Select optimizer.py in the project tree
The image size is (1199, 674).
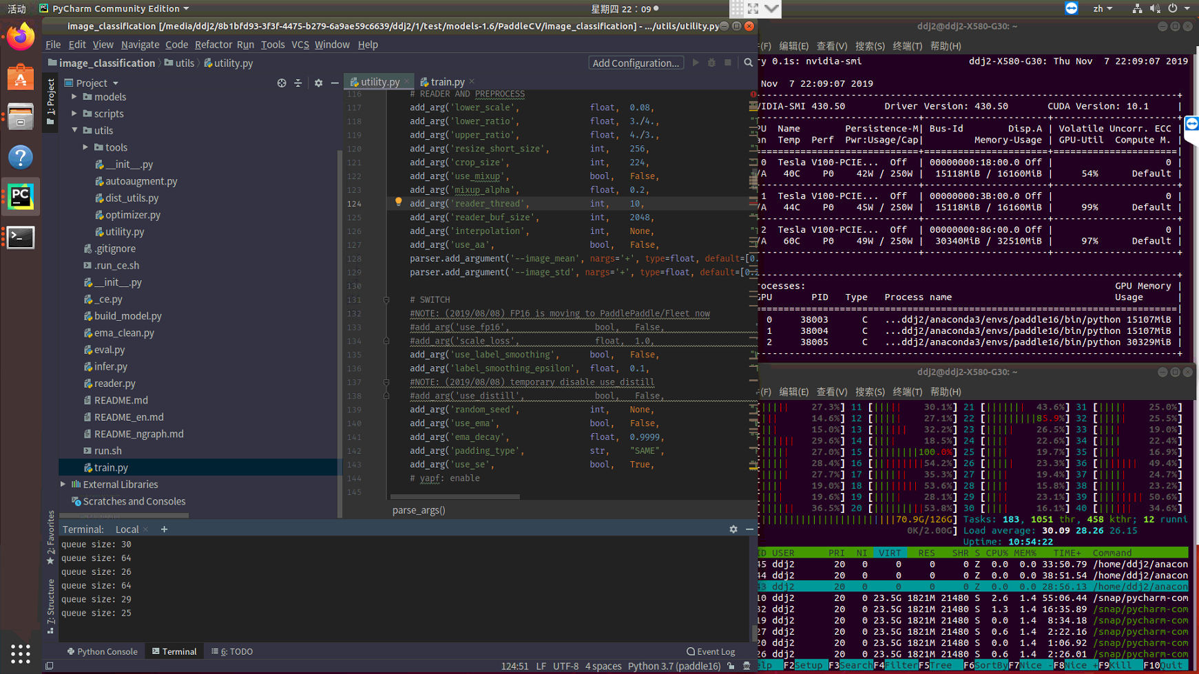pos(132,215)
